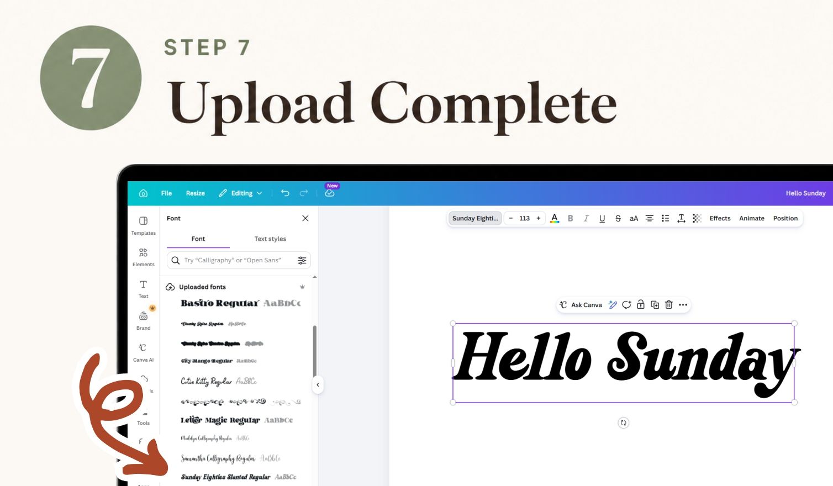Viewport: 833px width, 486px height.
Task: Open the Effects panel
Action: click(720, 218)
